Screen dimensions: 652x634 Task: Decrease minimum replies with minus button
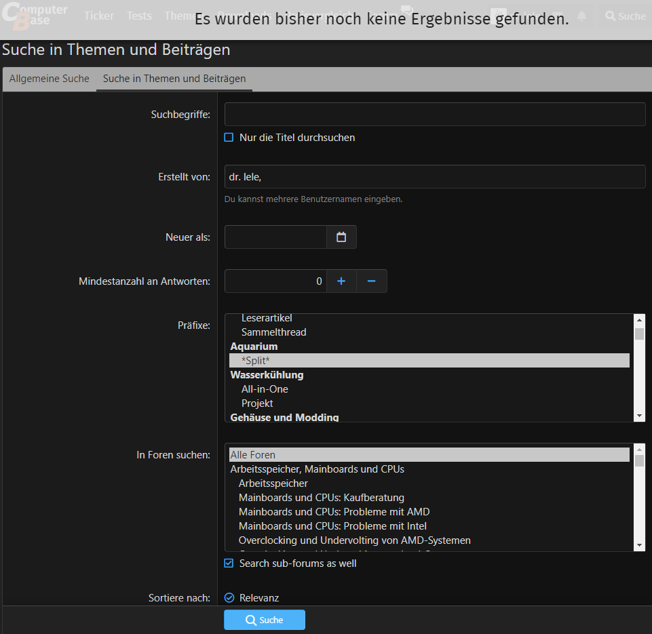click(371, 281)
